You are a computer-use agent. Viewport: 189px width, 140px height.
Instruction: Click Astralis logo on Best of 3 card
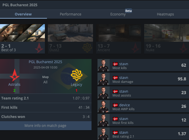click(x=39, y=48)
